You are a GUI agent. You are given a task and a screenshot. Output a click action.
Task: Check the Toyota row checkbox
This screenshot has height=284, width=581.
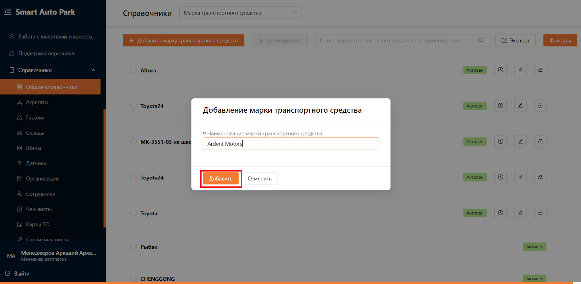point(133,213)
